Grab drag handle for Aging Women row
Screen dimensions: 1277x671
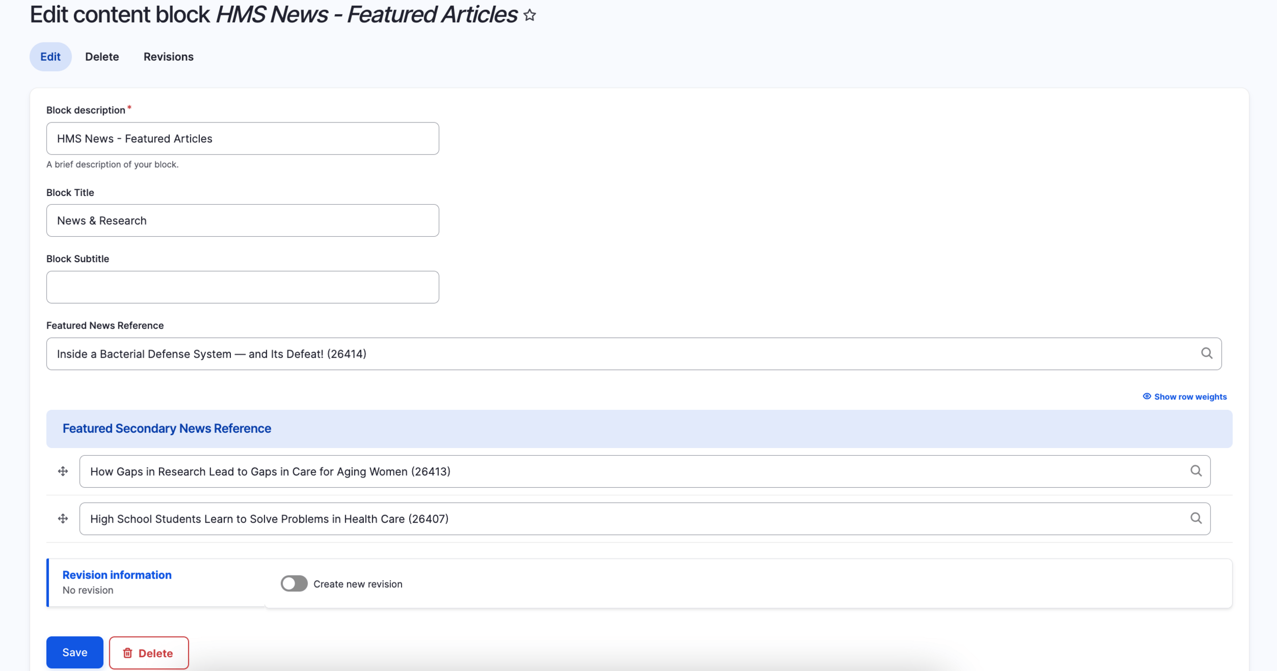(x=63, y=471)
